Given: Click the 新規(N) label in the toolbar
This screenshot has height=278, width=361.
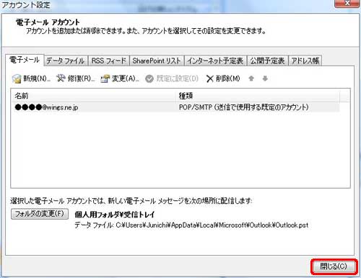Looking at the screenshot, I should 37,79.
